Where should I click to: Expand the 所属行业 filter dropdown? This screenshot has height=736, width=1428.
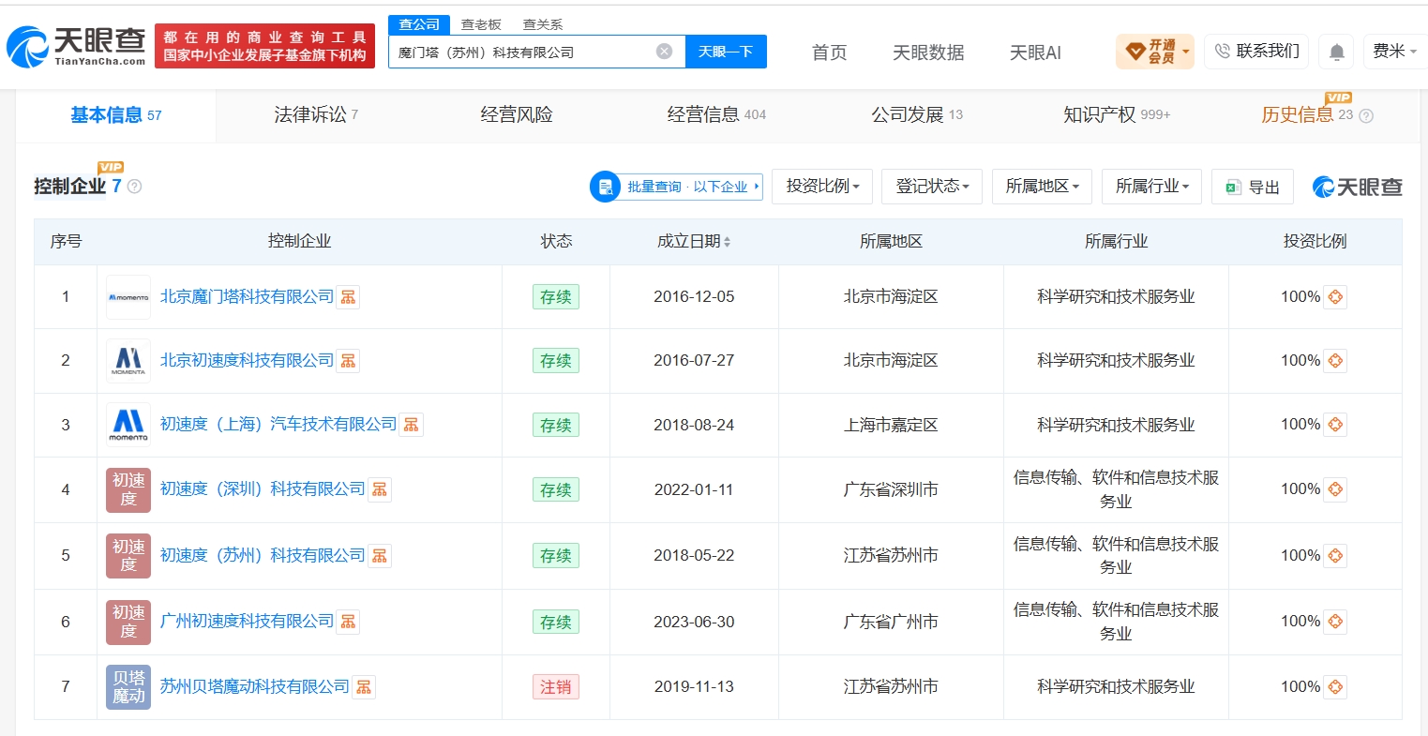[x=1151, y=187]
